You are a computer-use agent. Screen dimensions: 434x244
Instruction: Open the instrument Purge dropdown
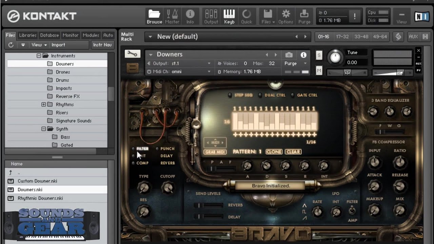pos(295,63)
